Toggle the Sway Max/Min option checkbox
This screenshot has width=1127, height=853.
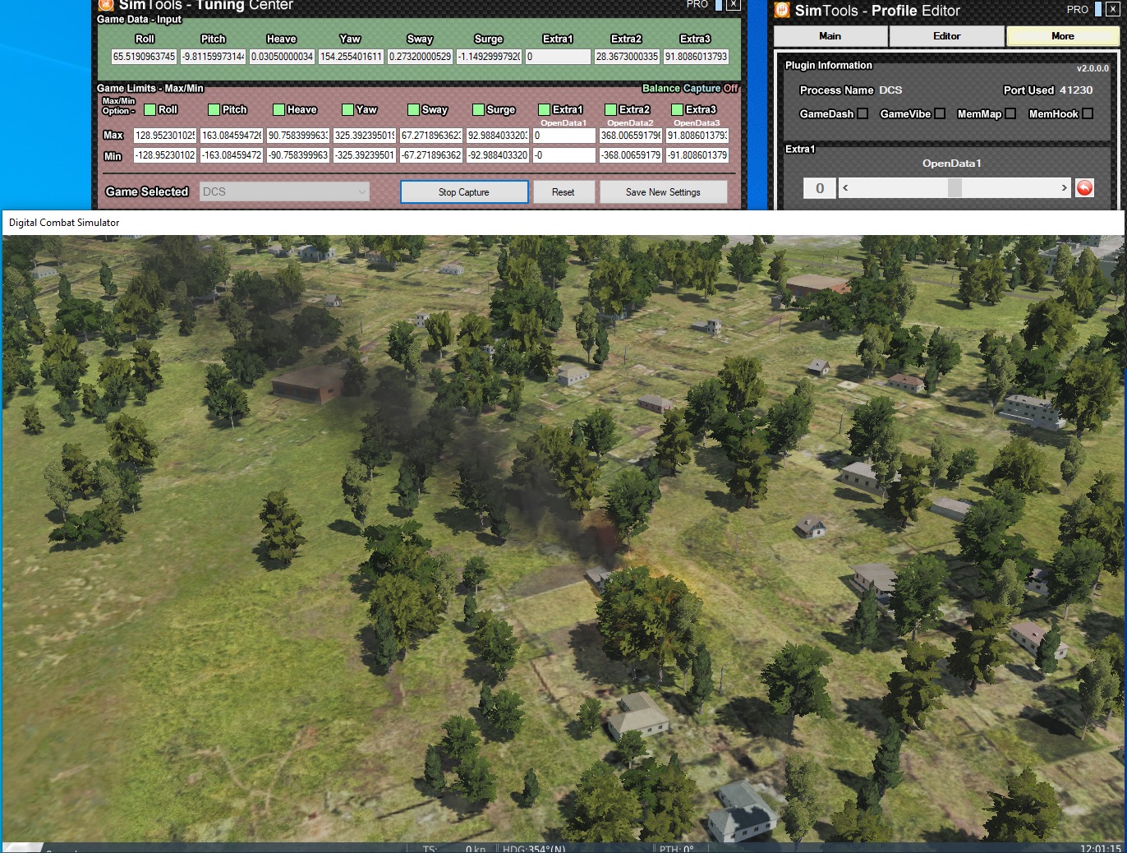coord(413,109)
